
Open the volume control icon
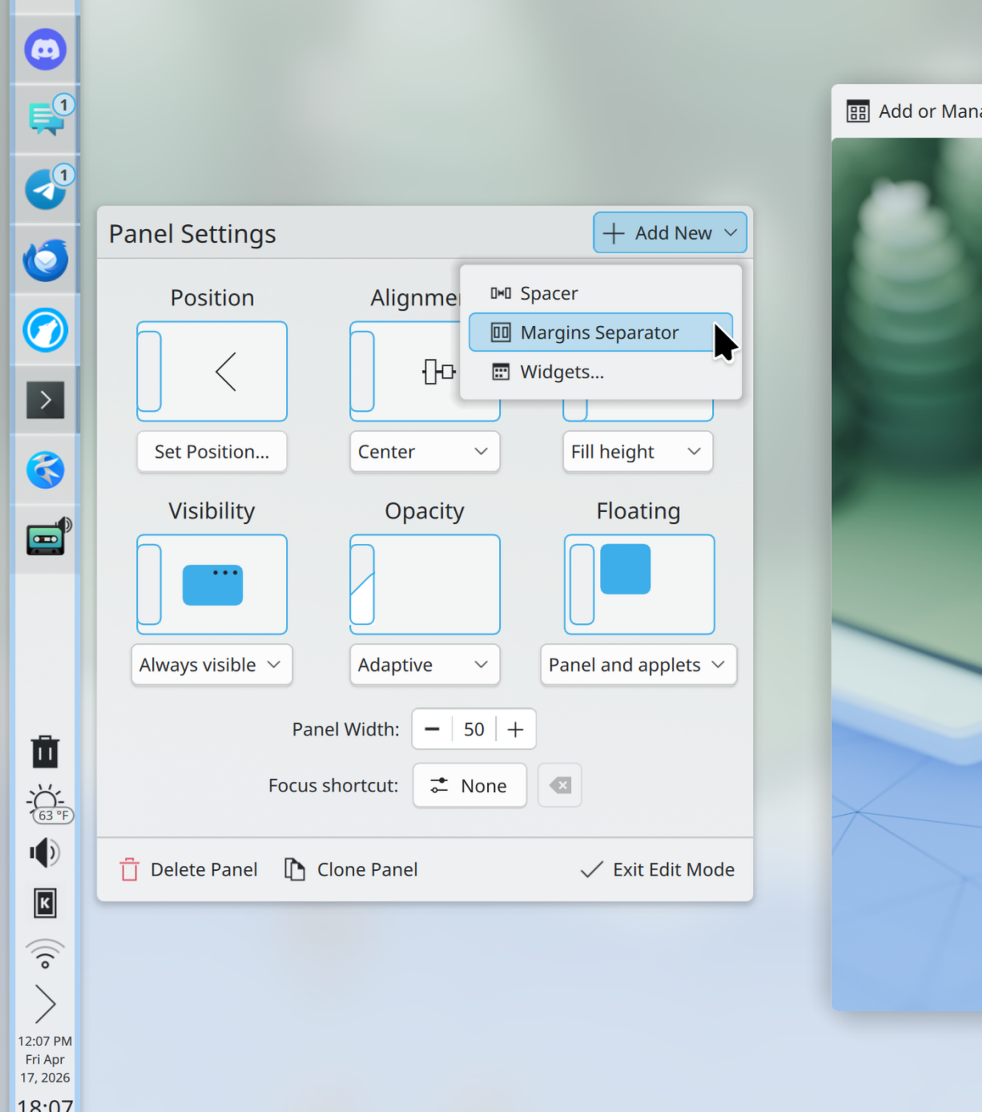pos(45,852)
